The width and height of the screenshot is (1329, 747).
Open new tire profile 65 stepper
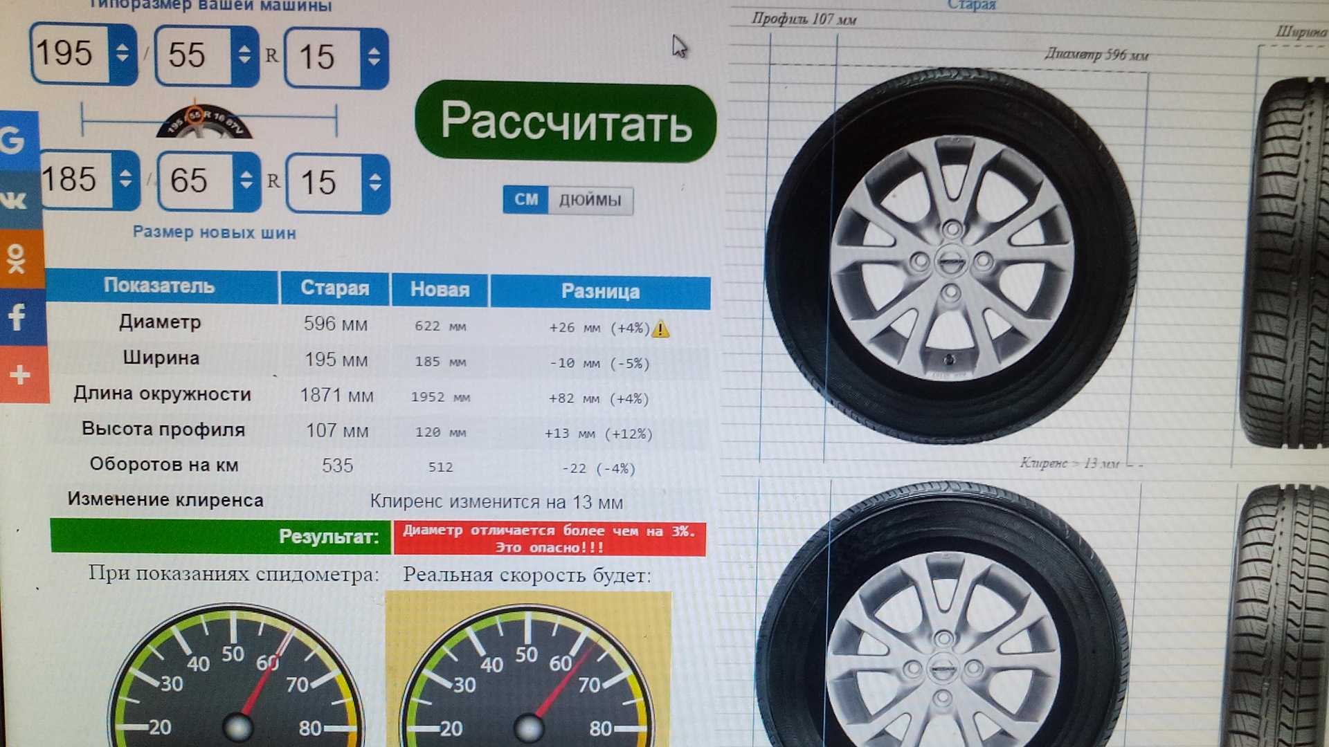click(246, 182)
